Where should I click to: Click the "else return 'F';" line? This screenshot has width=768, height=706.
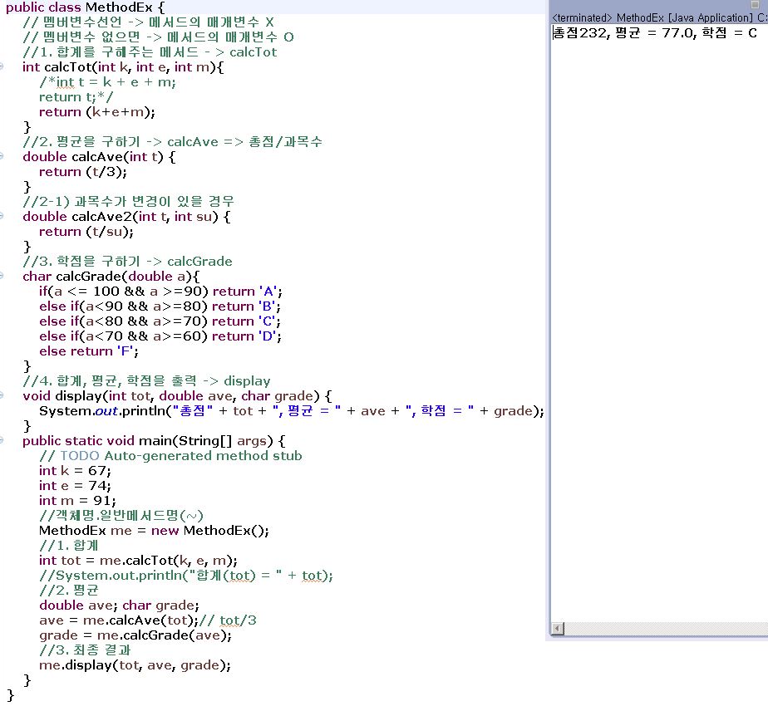[x=89, y=351]
